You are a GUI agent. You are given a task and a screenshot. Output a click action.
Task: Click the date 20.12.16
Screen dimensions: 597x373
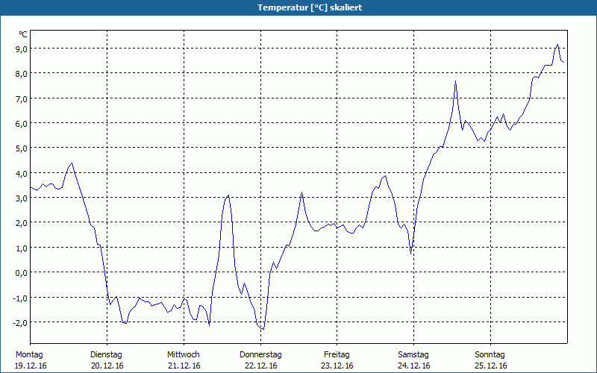coord(107,366)
